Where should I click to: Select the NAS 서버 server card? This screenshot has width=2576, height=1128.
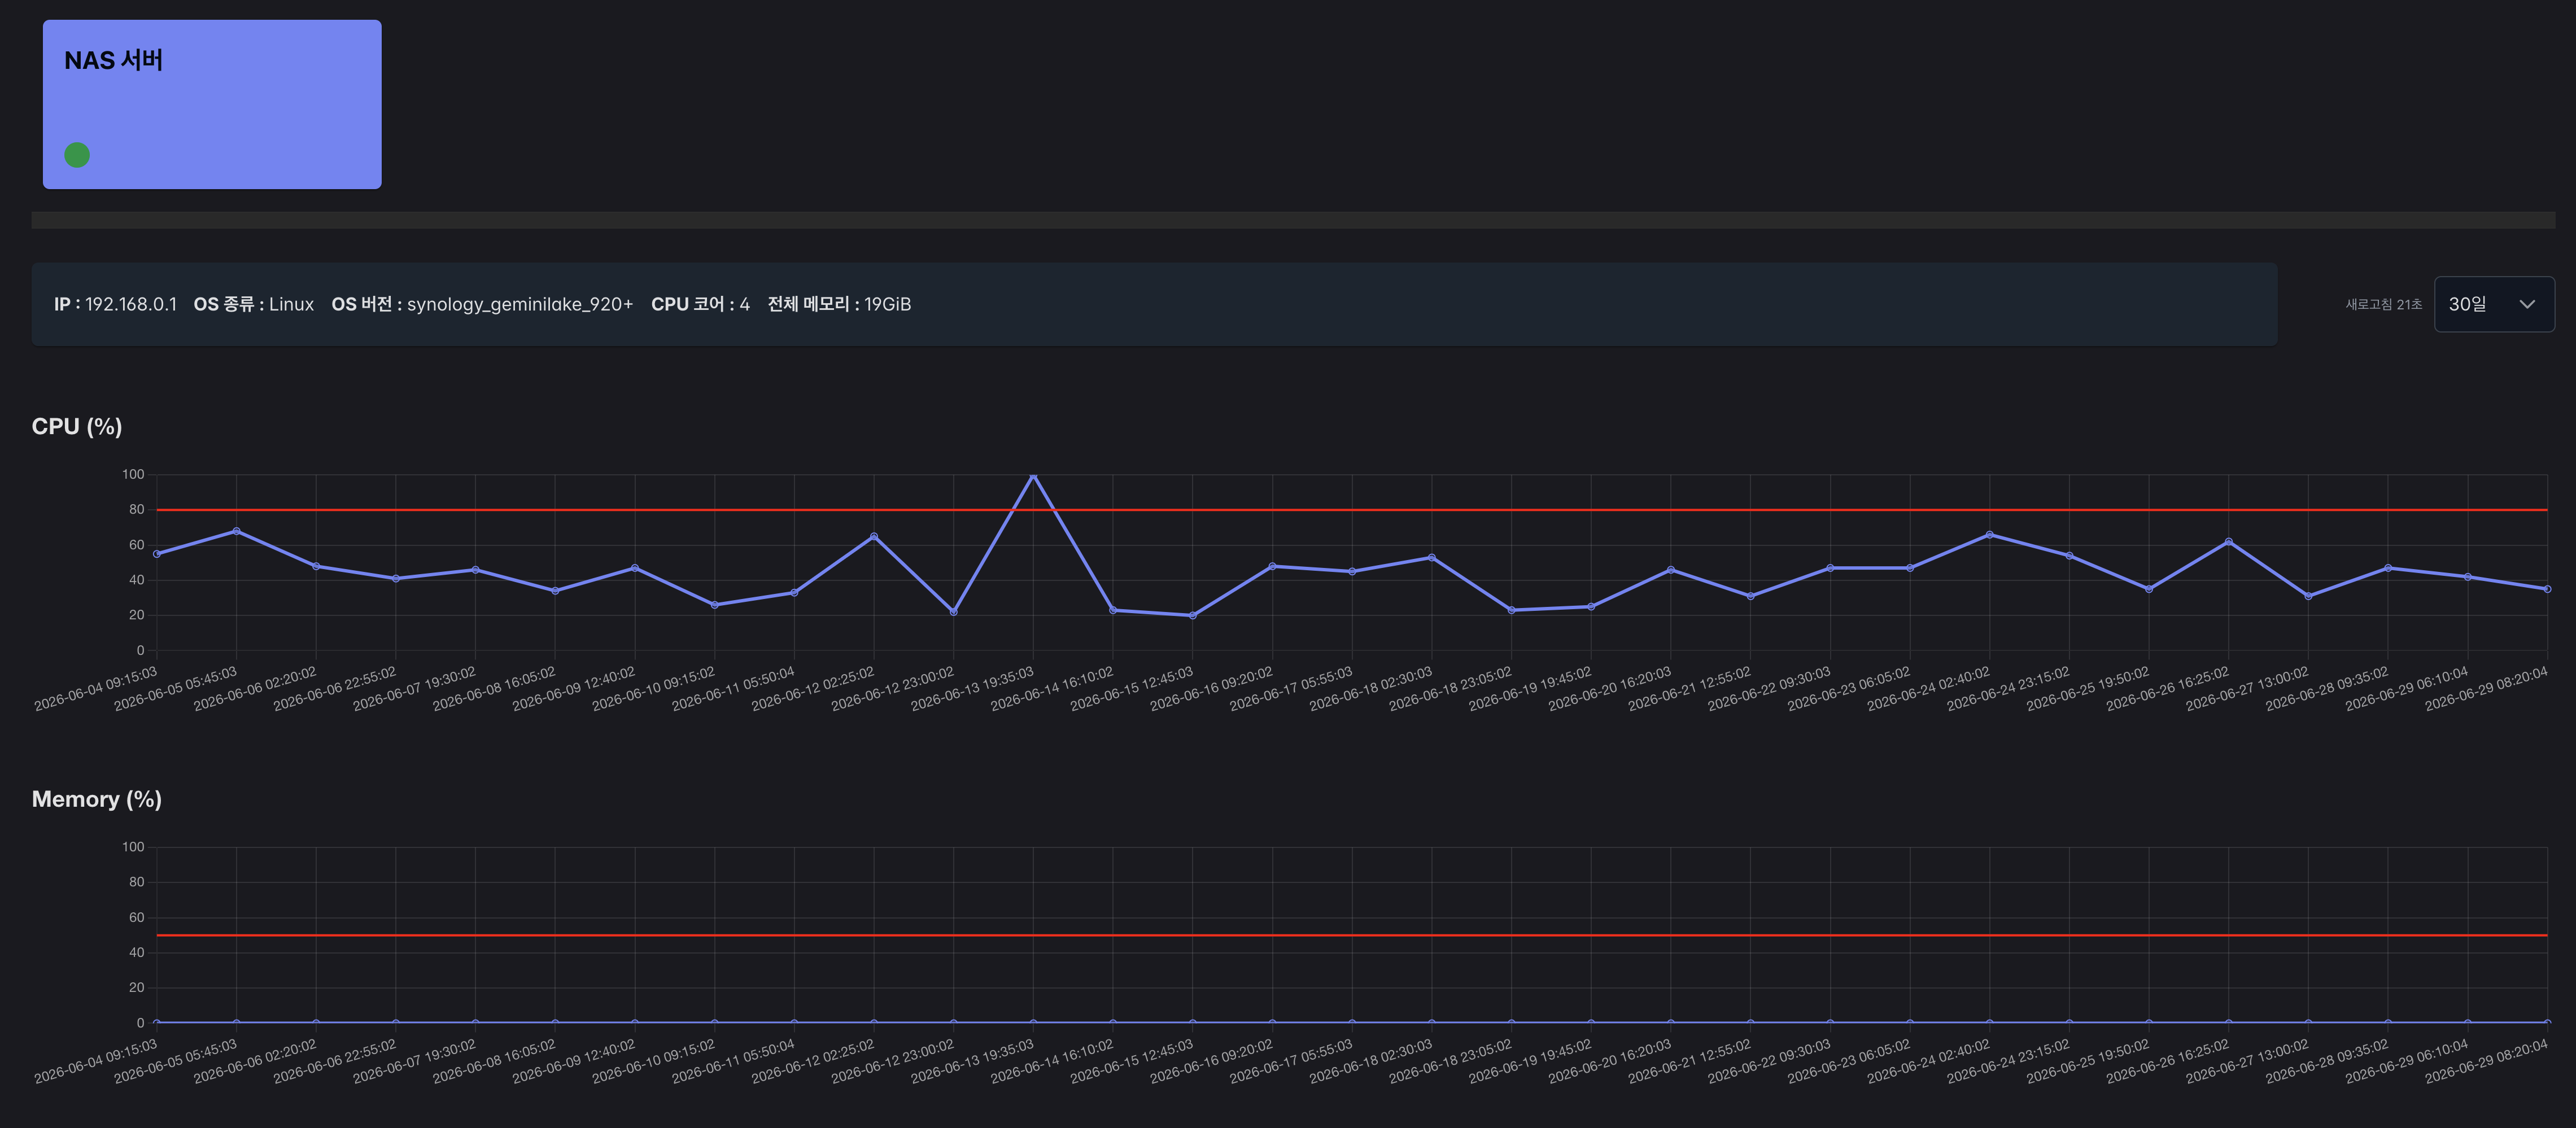[x=212, y=104]
